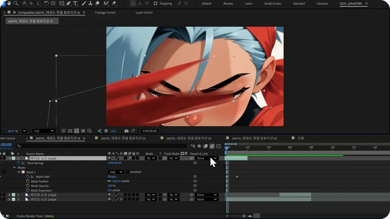
Task: Click the timeline layer search field
Action: (101, 146)
